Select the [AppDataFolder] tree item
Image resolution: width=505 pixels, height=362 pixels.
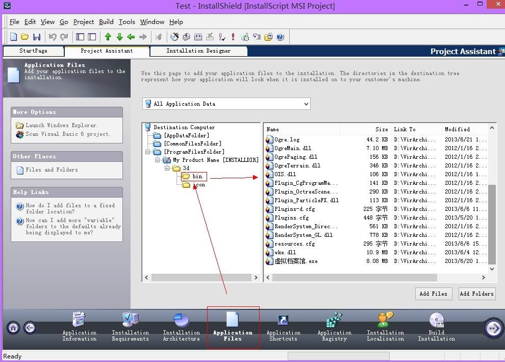(x=187, y=135)
